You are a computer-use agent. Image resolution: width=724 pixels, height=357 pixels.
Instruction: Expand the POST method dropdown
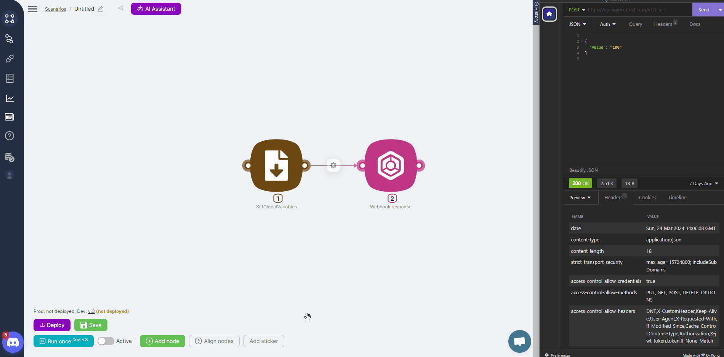click(577, 10)
